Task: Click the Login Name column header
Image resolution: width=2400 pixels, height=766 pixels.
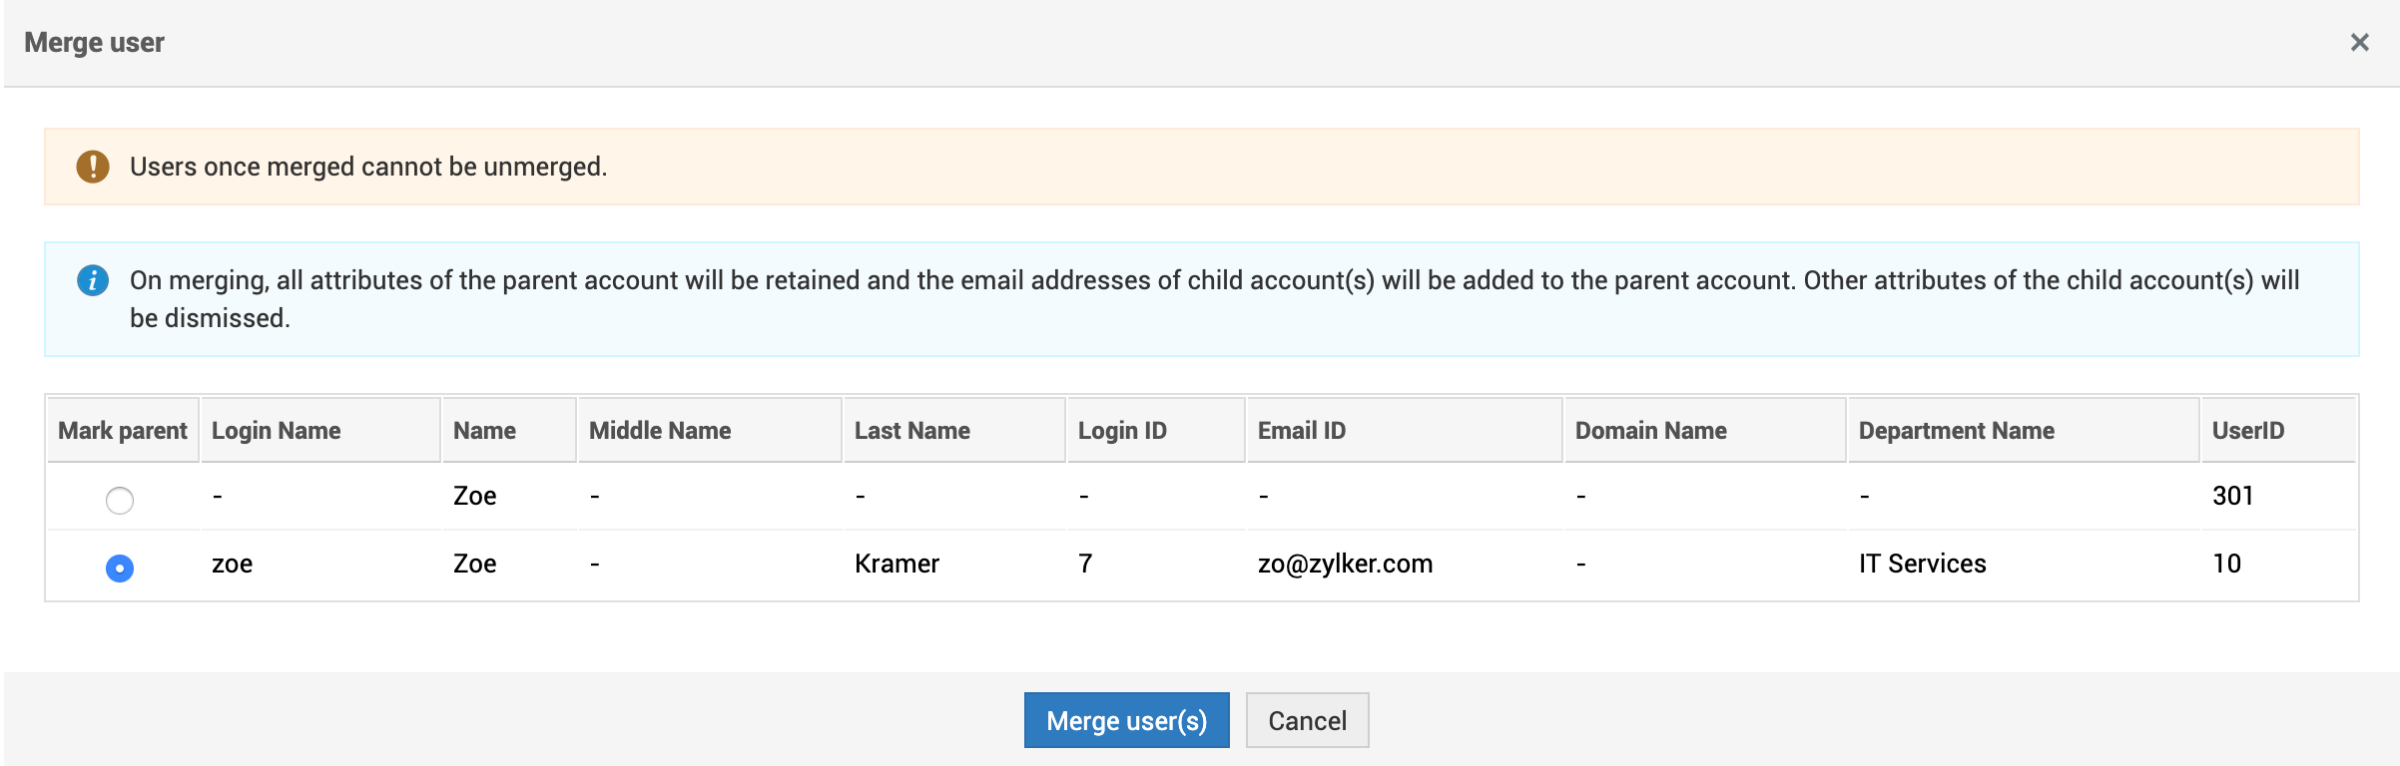Action: point(276,431)
